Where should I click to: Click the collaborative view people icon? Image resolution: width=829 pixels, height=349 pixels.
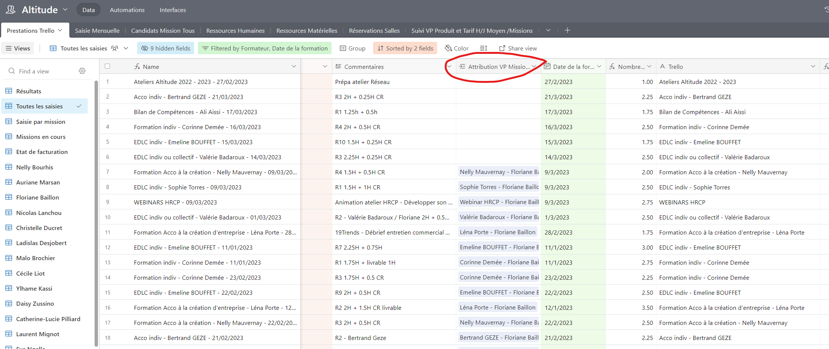click(115, 48)
